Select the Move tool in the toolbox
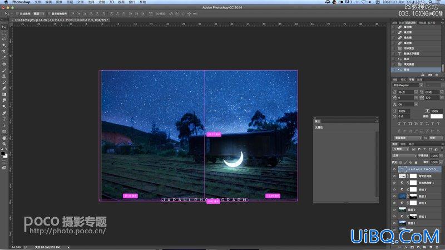 [4, 27]
